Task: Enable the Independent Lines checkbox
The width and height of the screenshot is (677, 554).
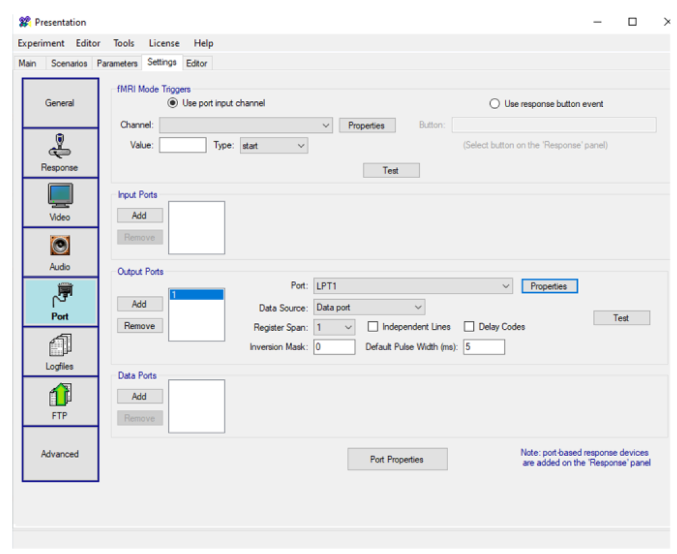Action: coord(373,326)
